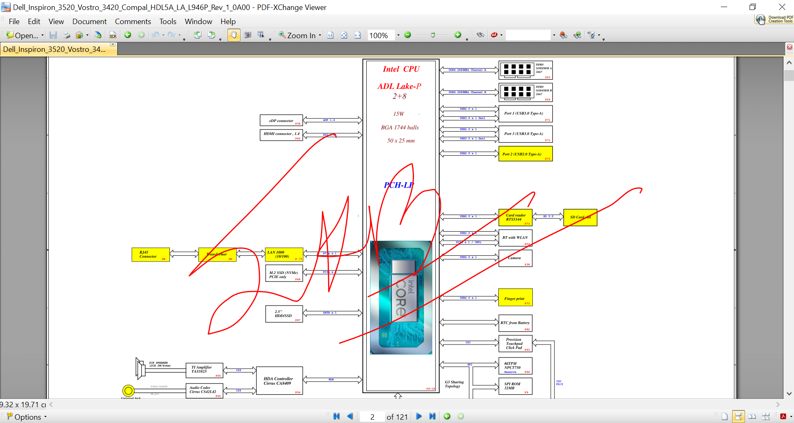Open the zoom percentage dropdown
This screenshot has height=423, width=794.
pyautogui.click(x=398, y=35)
